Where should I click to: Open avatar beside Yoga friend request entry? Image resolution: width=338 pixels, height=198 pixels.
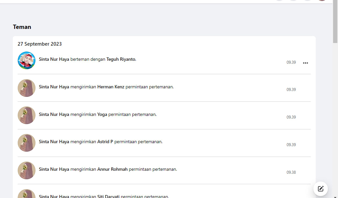click(x=27, y=115)
